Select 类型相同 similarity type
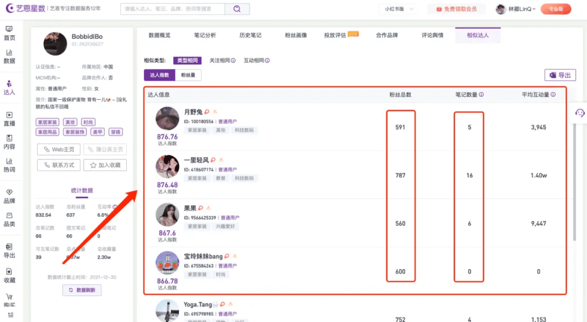 coord(188,61)
